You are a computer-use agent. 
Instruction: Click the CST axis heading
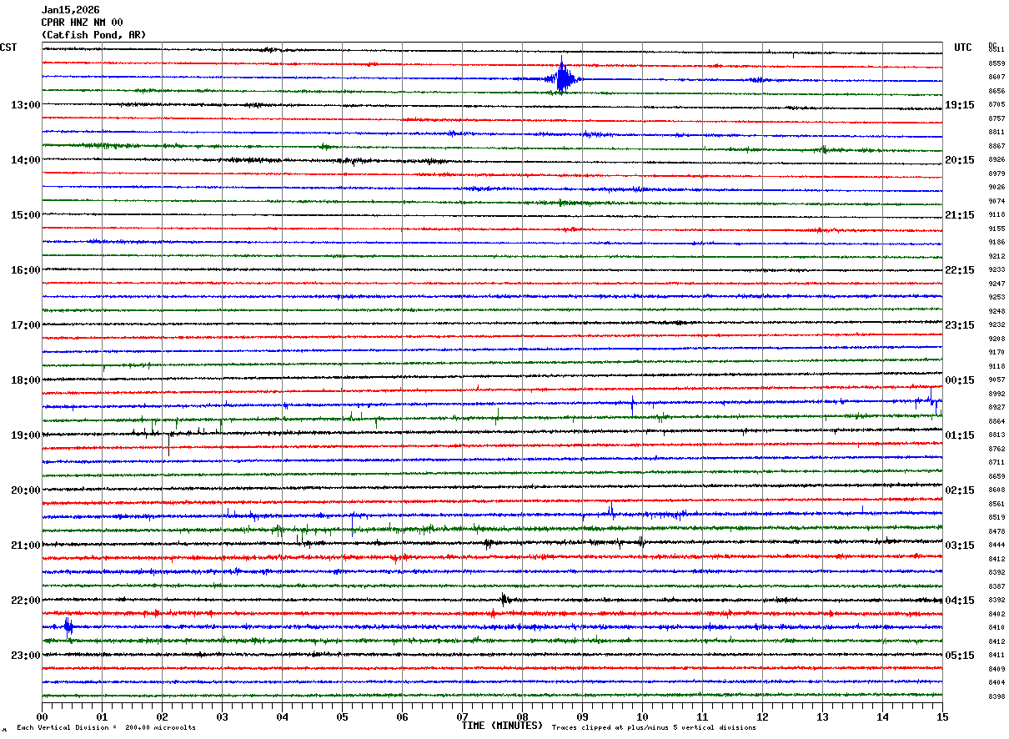click(8, 48)
